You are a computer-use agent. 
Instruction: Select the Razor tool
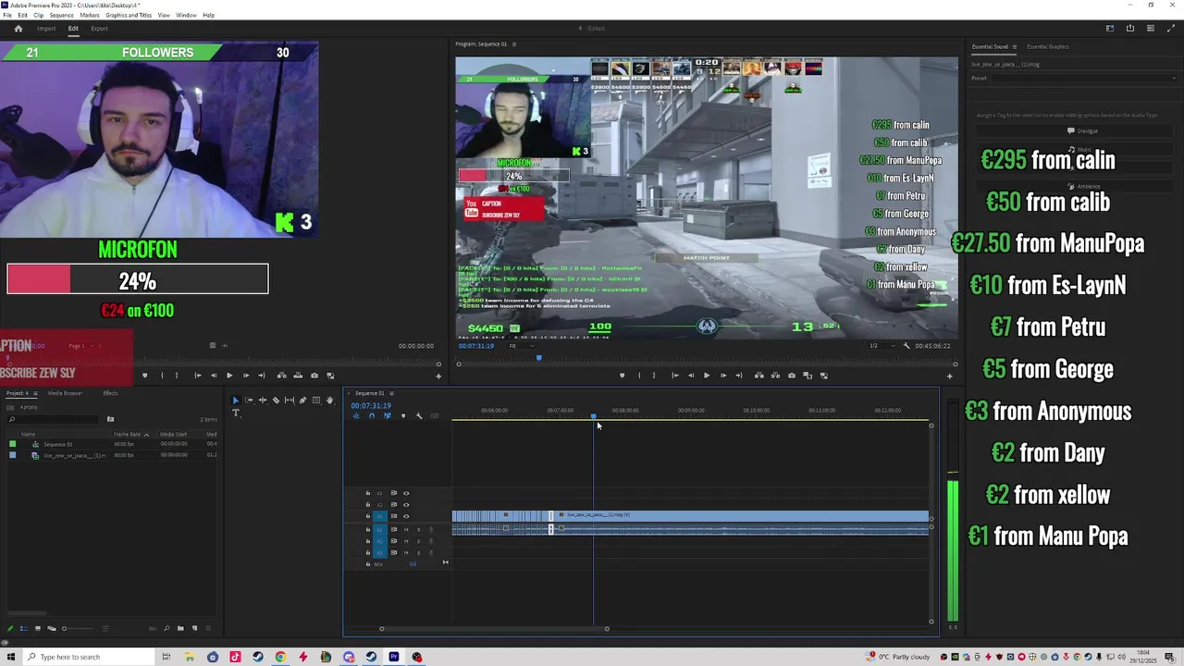pos(276,401)
